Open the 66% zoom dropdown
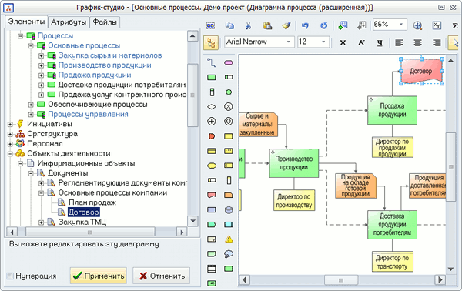This screenshot has width=462, height=291. click(x=401, y=25)
